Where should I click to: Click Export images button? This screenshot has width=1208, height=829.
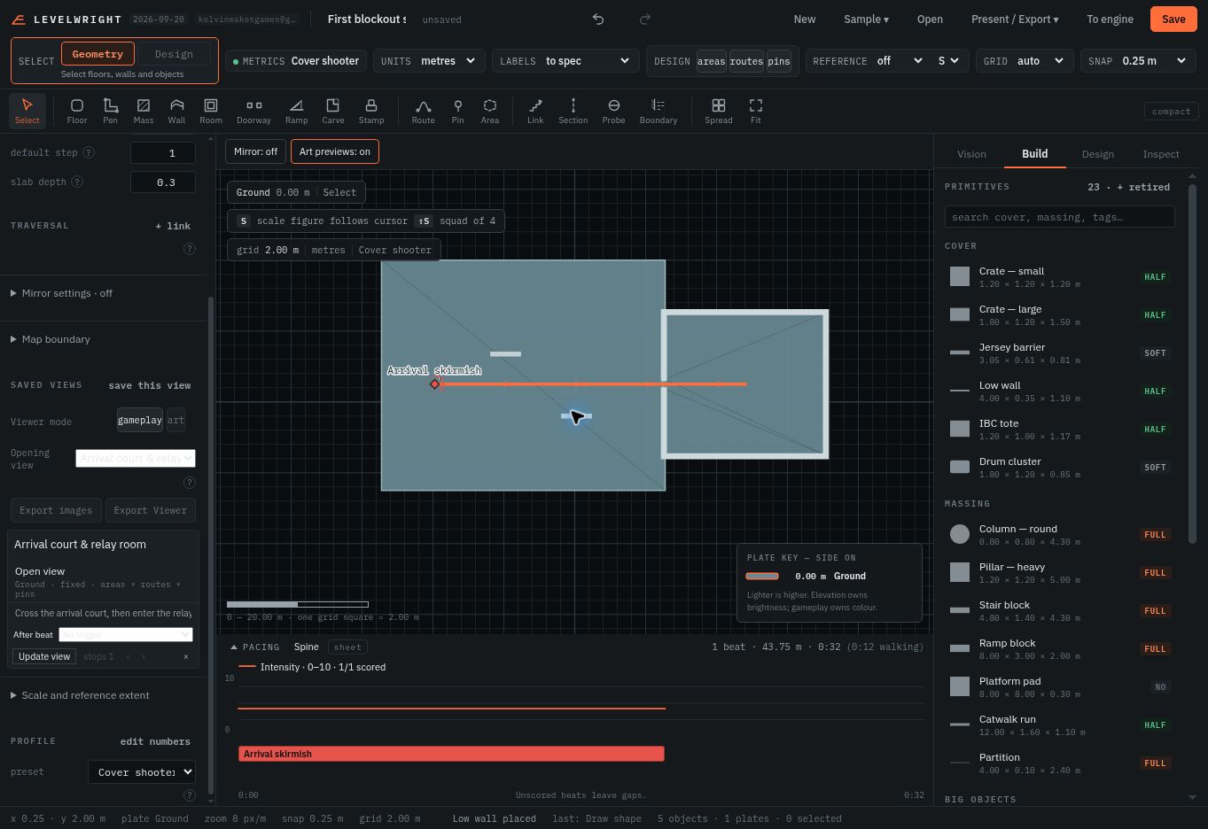56,510
